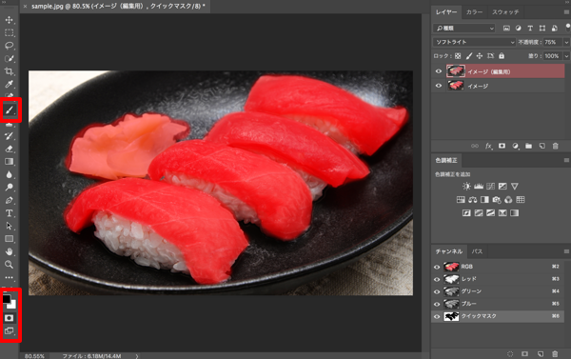
Task: Open the Layers panel flyout menu
Action: click(566, 12)
